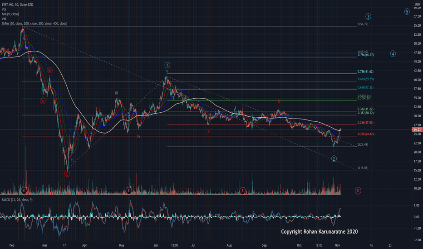Click the LYFT INC, 30, Cboe BZX title
423x249 pixels.
(x=17, y=5)
